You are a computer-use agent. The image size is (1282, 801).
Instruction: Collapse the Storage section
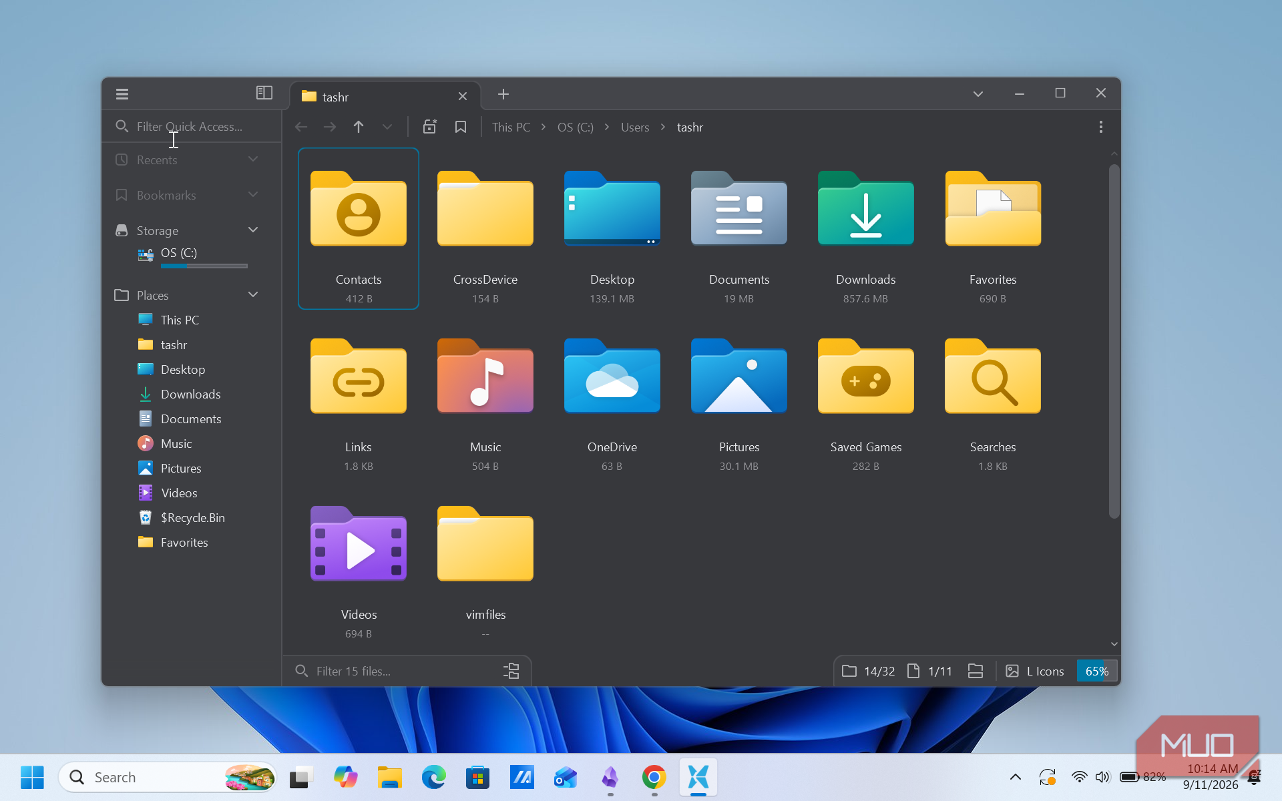tap(253, 230)
